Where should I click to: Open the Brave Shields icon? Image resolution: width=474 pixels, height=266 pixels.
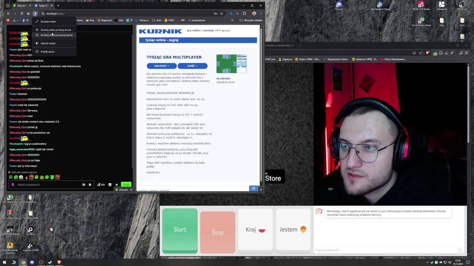coord(428,53)
